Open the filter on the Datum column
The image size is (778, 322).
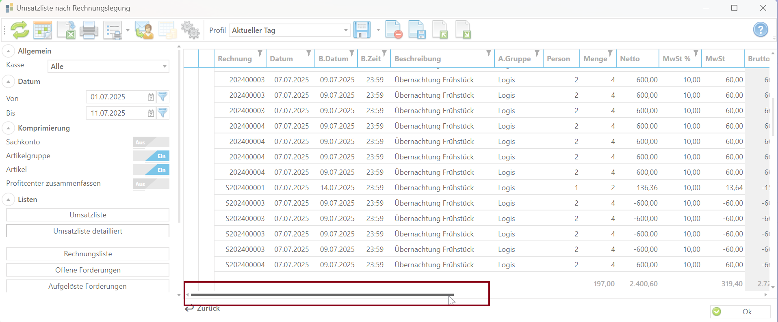click(x=309, y=53)
